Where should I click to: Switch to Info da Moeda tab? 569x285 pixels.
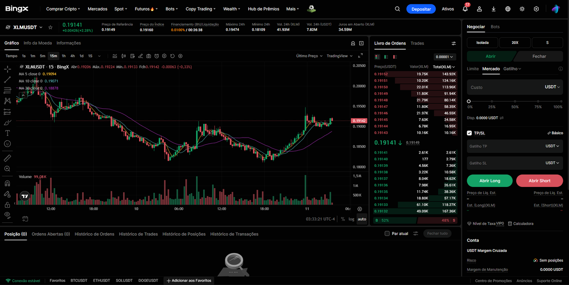38,43
